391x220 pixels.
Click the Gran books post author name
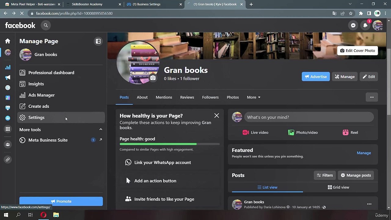254,202
